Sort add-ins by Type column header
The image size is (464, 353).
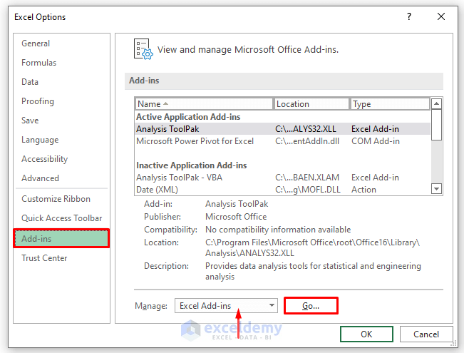390,104
